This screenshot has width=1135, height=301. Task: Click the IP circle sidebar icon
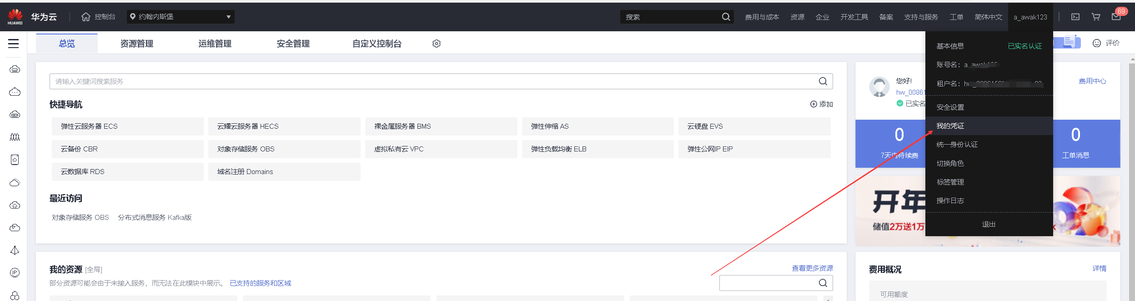tap(15, 273)
